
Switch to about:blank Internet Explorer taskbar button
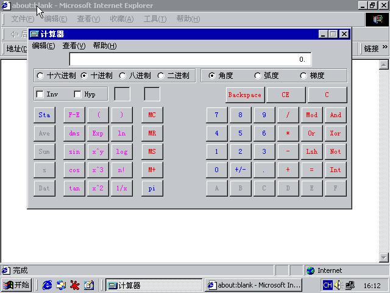(253, 285)
